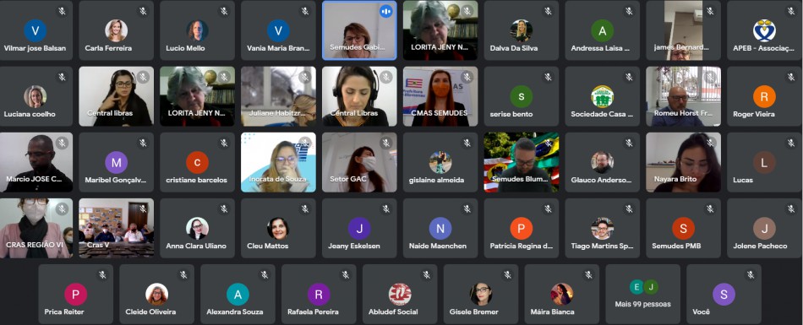Click the red S avatar of Semudes PMB
This screenshot has height=325, width=803.
[683, 228]
